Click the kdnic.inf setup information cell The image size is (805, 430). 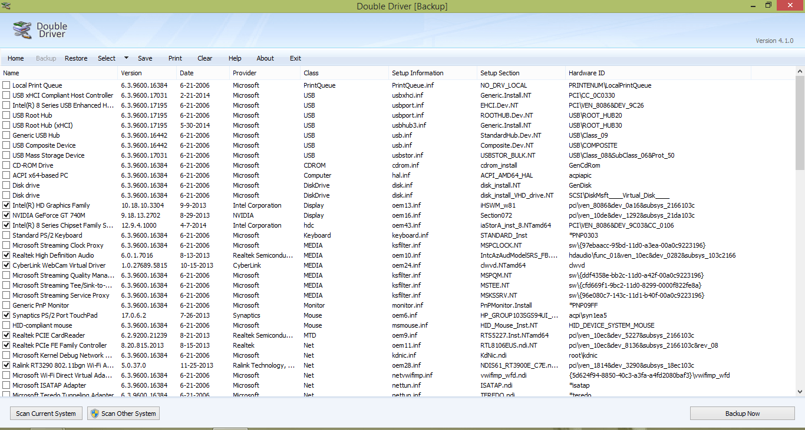click(x=404, y=355)
